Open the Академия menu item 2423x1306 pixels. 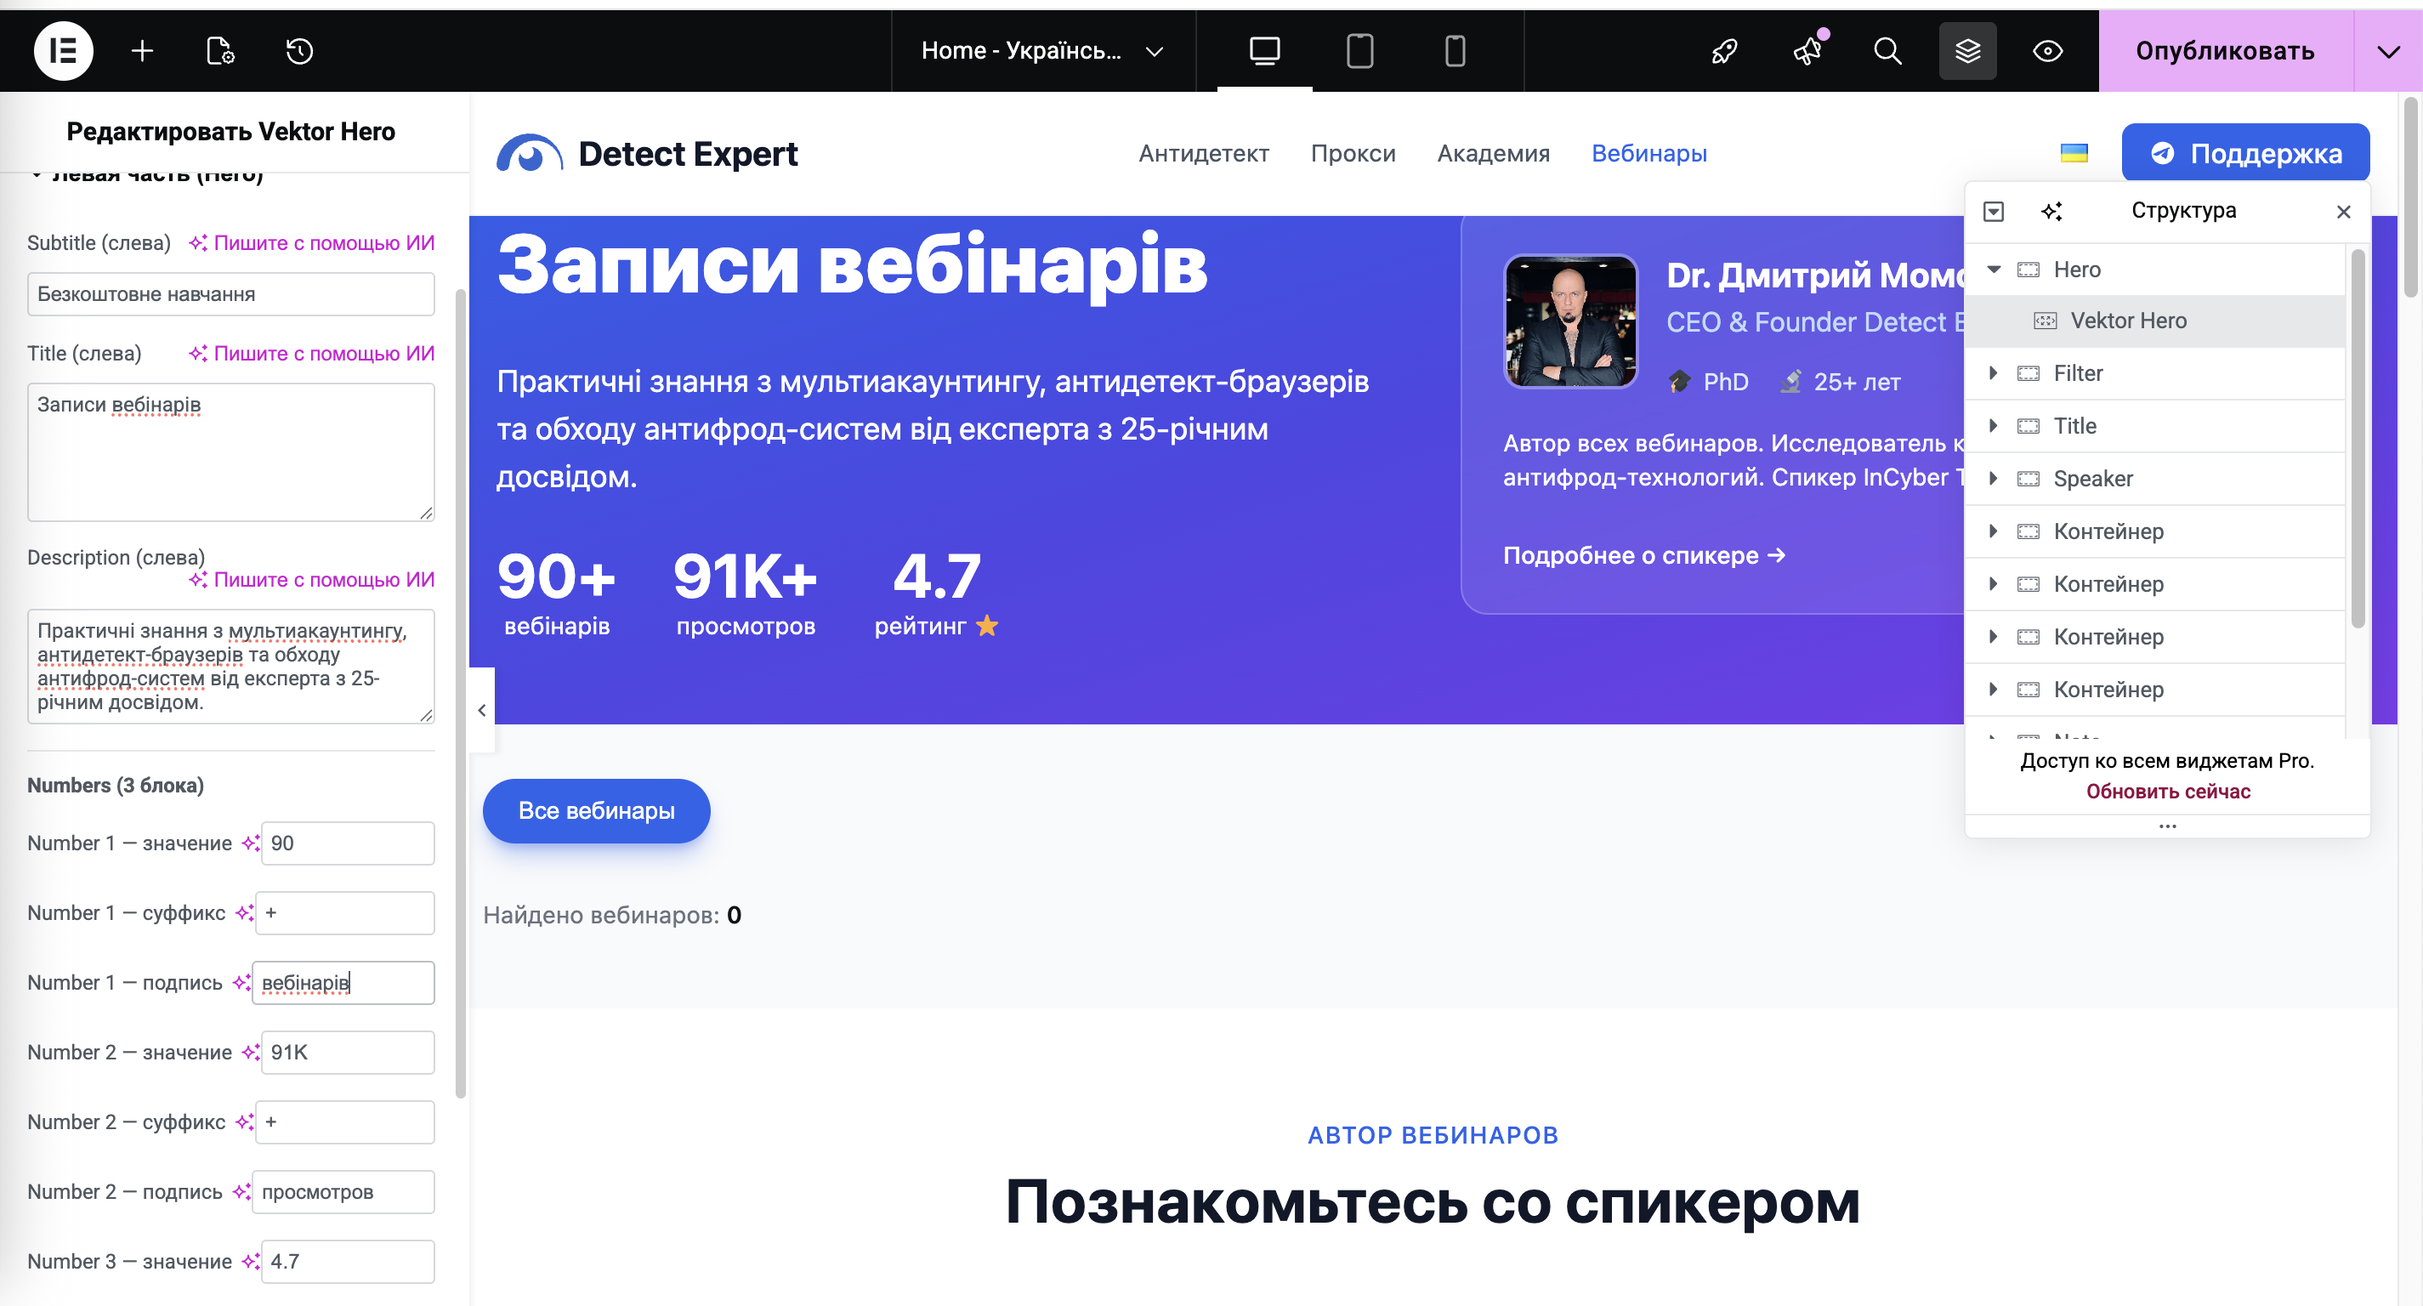click(1493, 153)
